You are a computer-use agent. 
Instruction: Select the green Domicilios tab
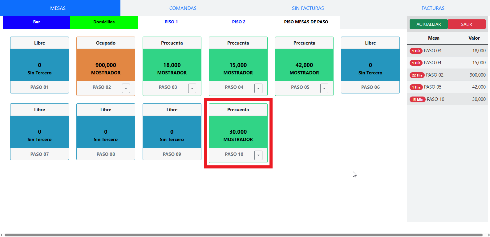[x=104, y=22]
